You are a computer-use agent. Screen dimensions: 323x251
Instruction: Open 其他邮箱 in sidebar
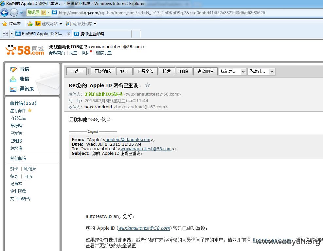click(x=18, y=158)
